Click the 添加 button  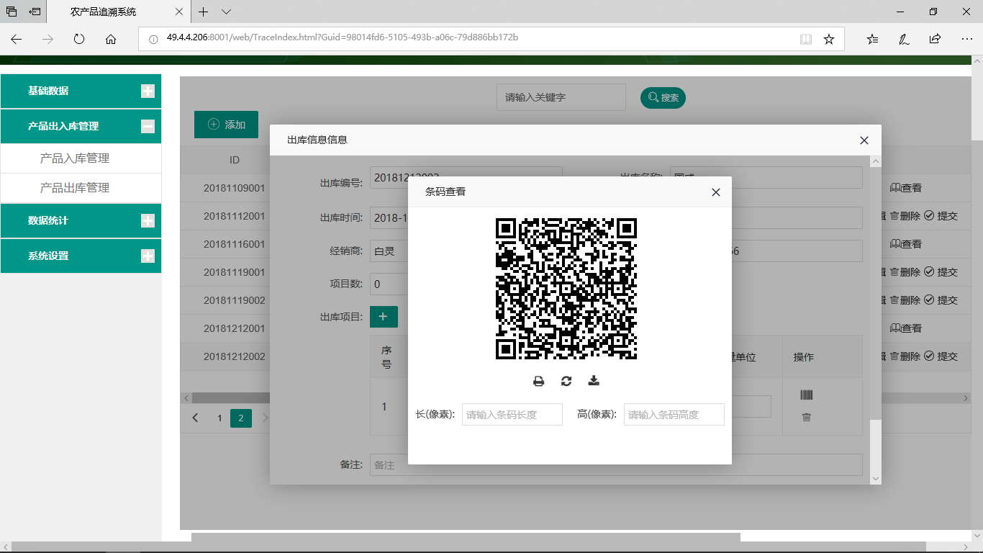click(226, 125)
